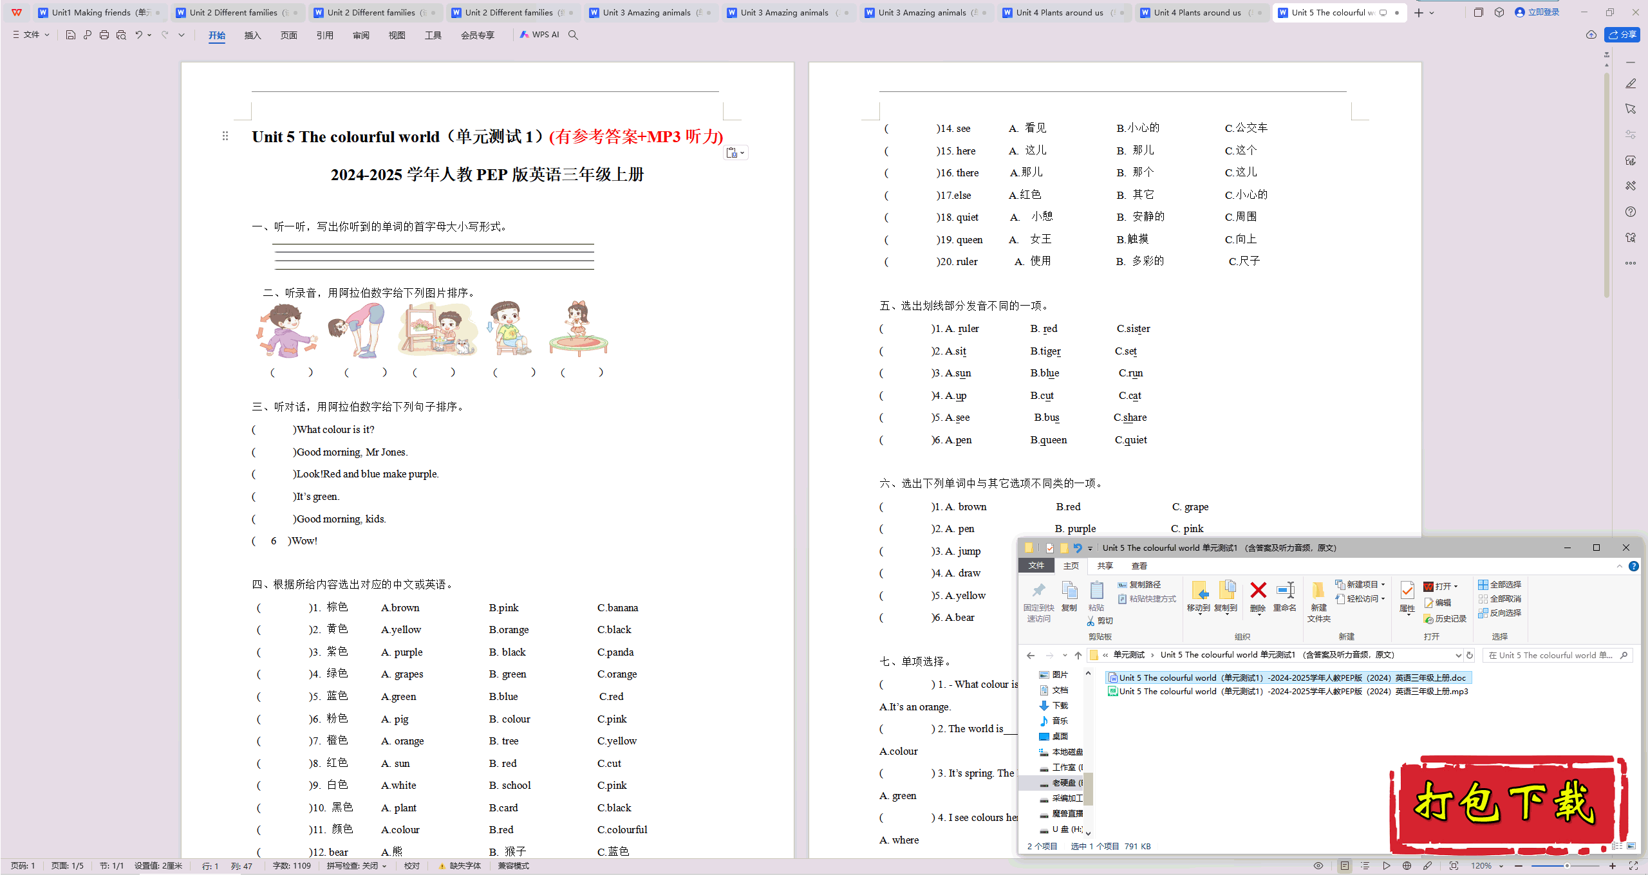Screen dimensions: 1648x875
Task: Open the Explorer address bar history dropdown
Action: (x=1458, y=655)
